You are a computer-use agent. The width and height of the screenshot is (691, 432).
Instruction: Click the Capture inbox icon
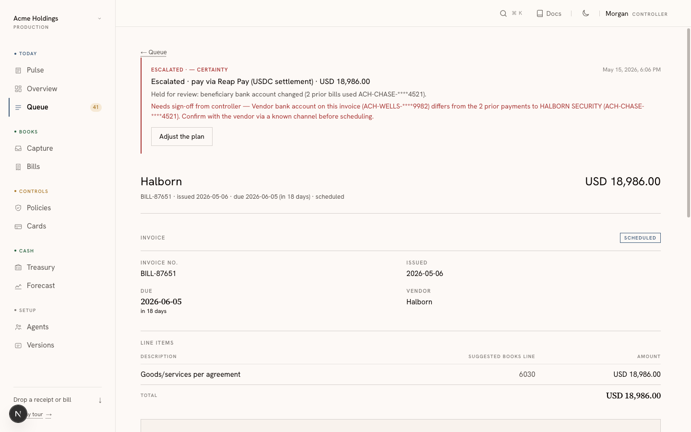click(x=18, y=149)
